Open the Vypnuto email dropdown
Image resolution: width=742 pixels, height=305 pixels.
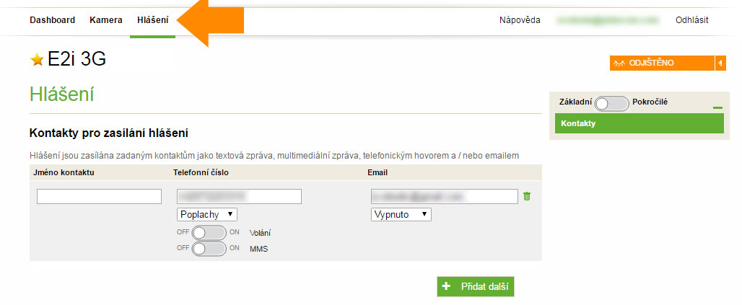point(401,214)
